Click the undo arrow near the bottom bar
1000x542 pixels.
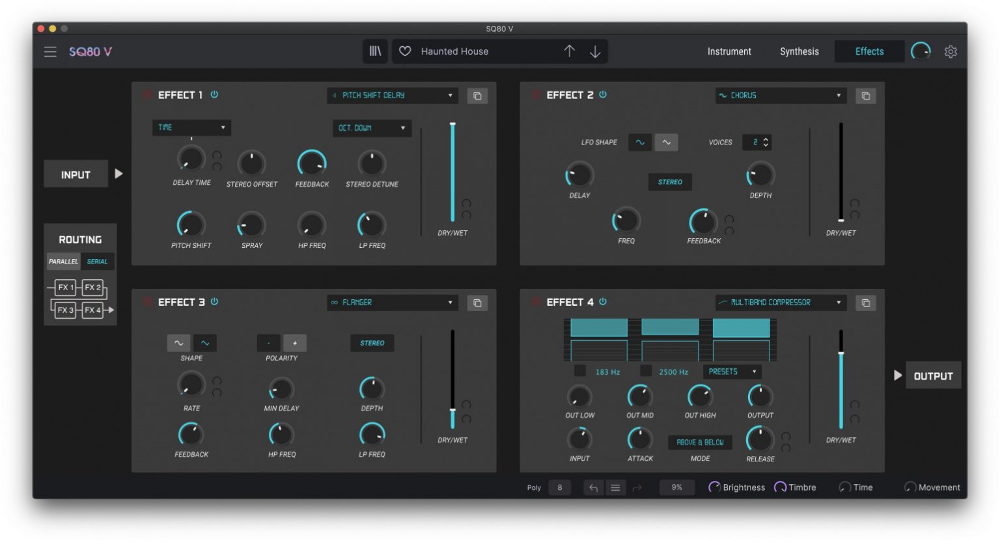point(593,487)
